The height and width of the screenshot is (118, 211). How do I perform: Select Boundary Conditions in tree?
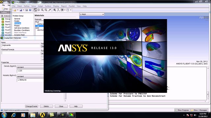pos(22,30)
